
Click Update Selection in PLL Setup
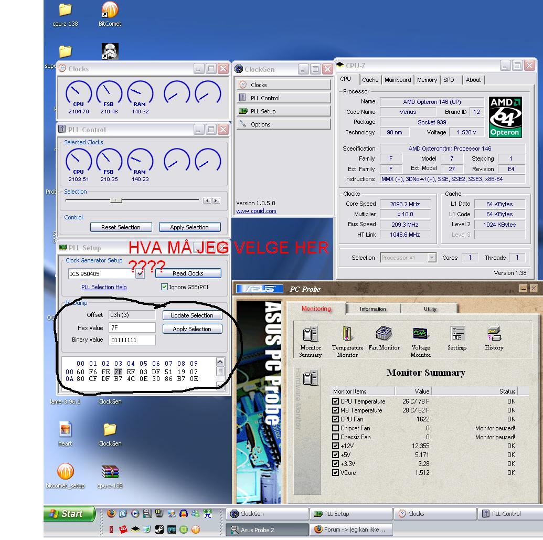192,315
